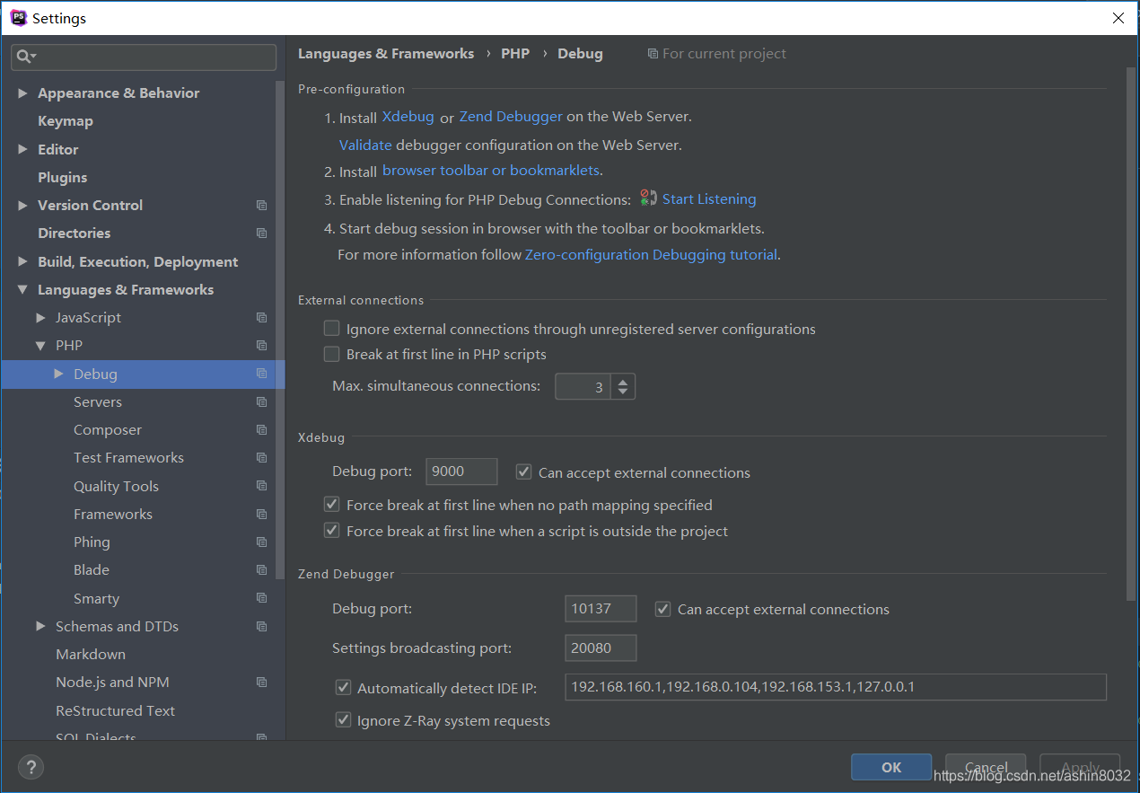
Task: Click OK to confirm settings
Action: (x=891, y=767)
